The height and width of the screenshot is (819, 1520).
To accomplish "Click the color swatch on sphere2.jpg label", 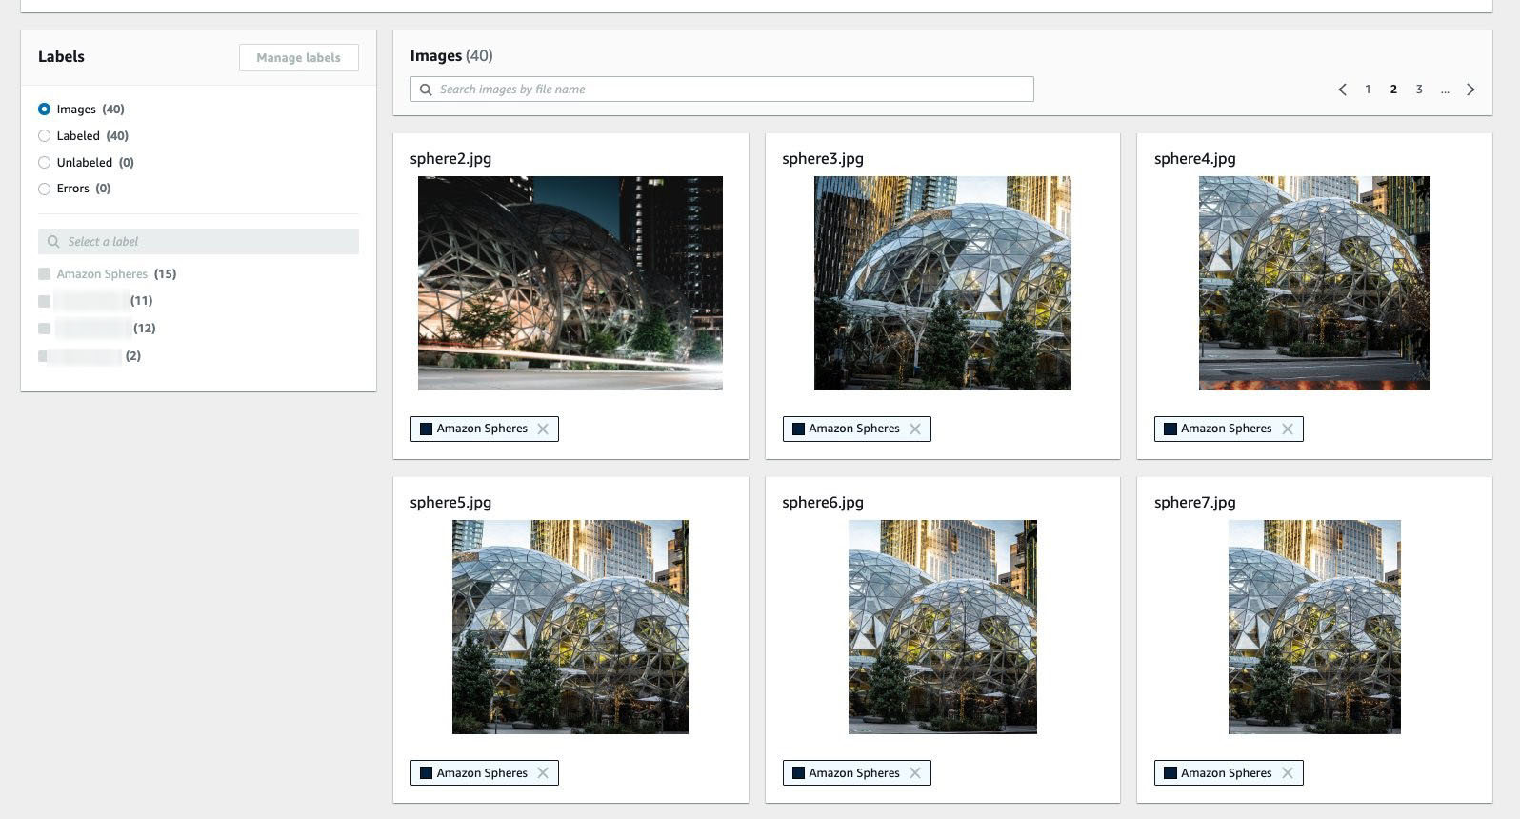I will (426, 429).
